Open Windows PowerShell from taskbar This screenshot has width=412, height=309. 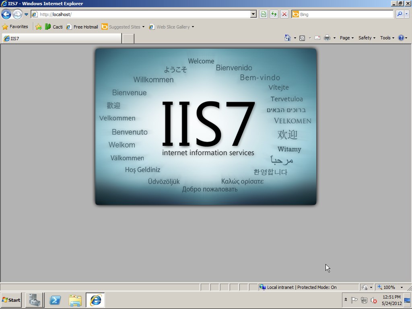point(55,300)
